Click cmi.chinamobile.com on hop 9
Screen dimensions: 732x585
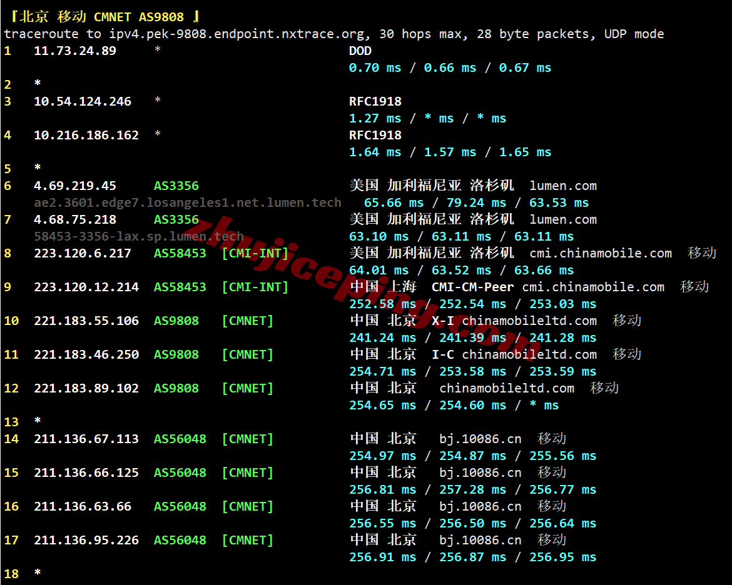click(593, 287)
